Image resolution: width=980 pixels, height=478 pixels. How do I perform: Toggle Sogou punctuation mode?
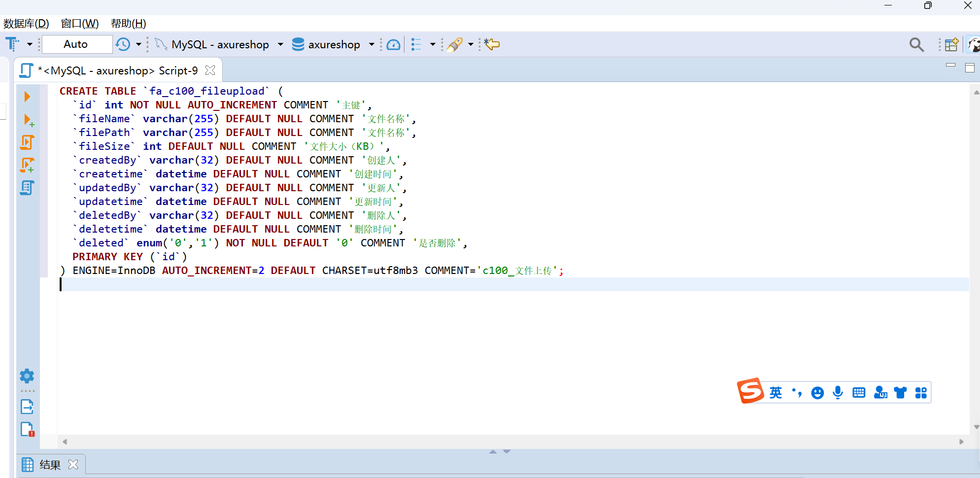pyautogui.click(x=797, y=393)
